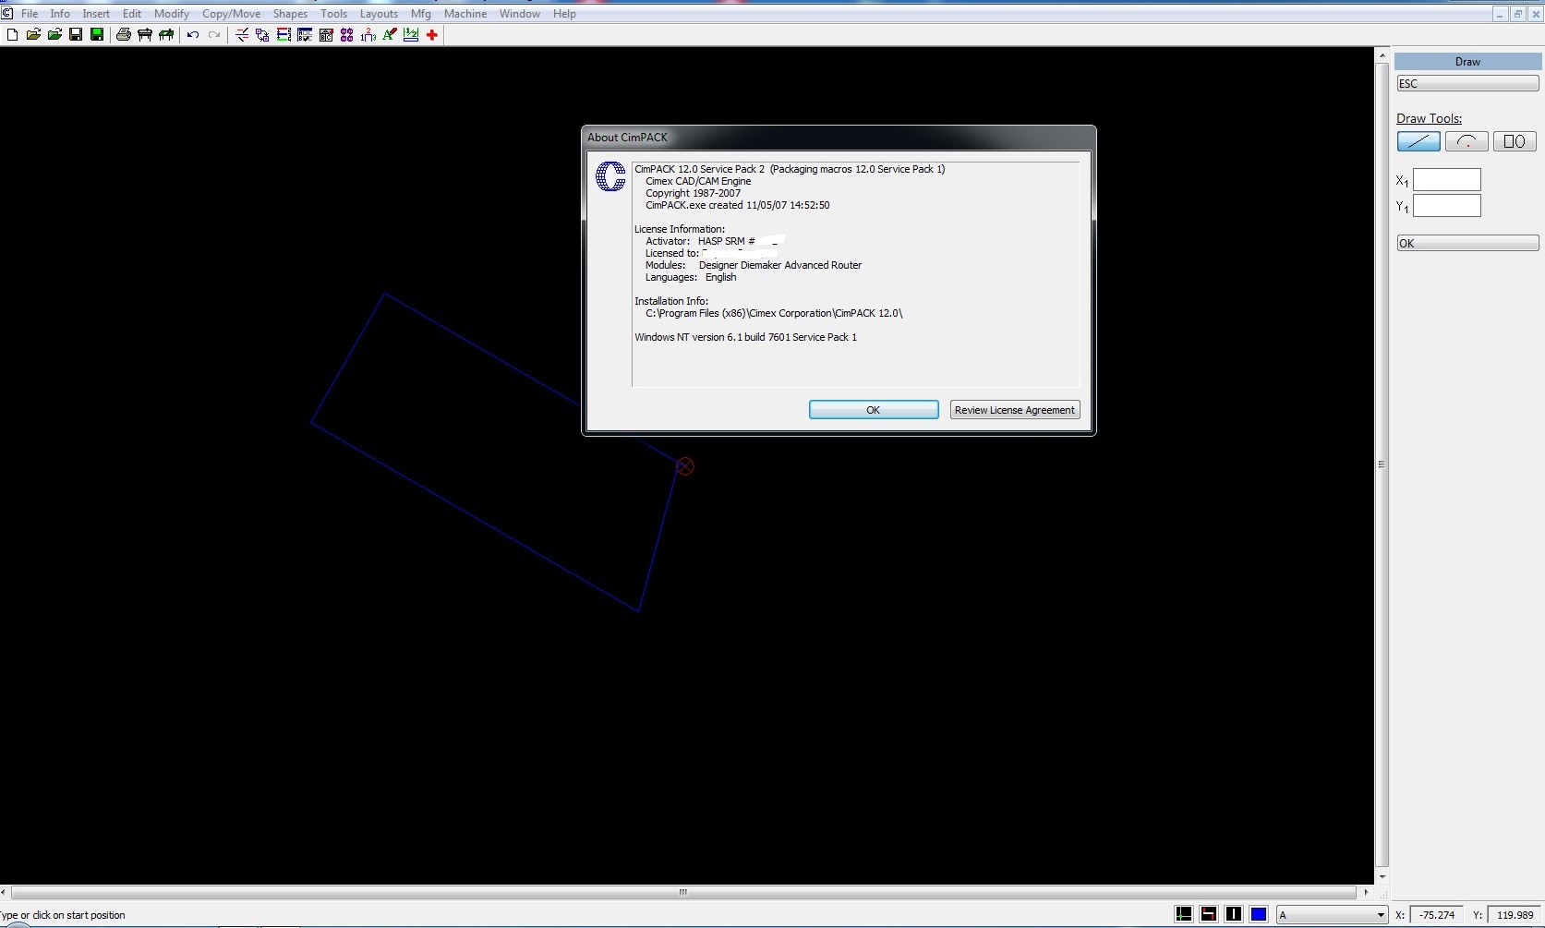
Task: Open the File menu
Action: click(30, 14)
